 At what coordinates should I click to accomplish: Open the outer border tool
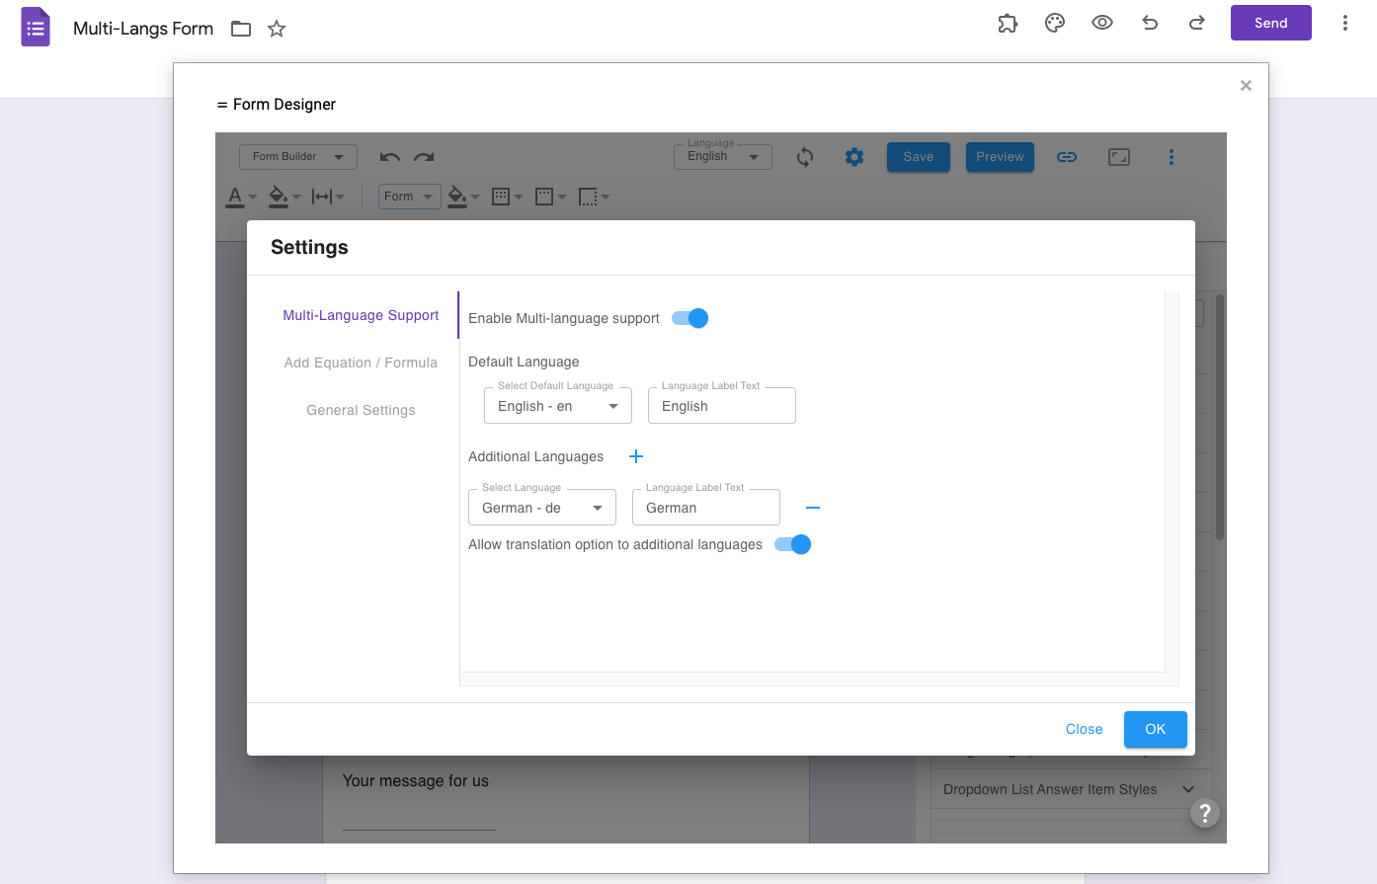[550, 197]
